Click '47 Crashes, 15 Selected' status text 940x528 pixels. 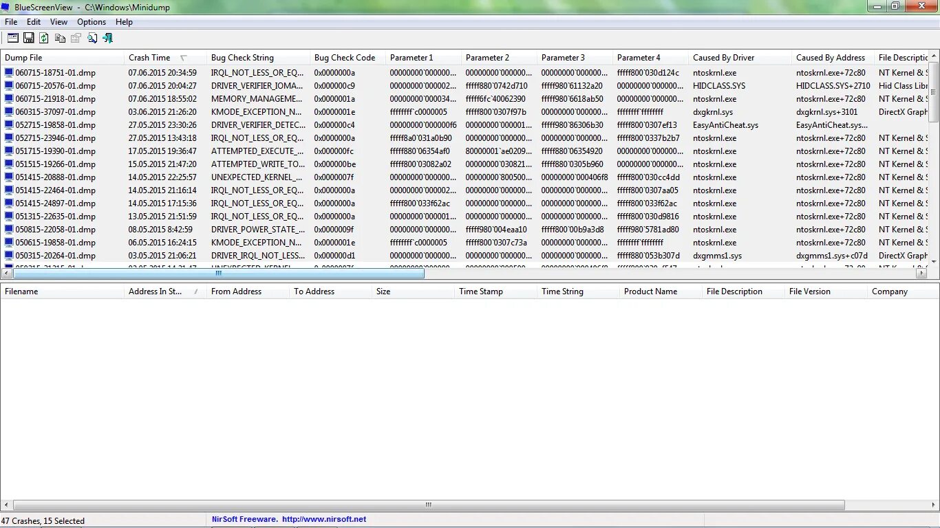43,520
